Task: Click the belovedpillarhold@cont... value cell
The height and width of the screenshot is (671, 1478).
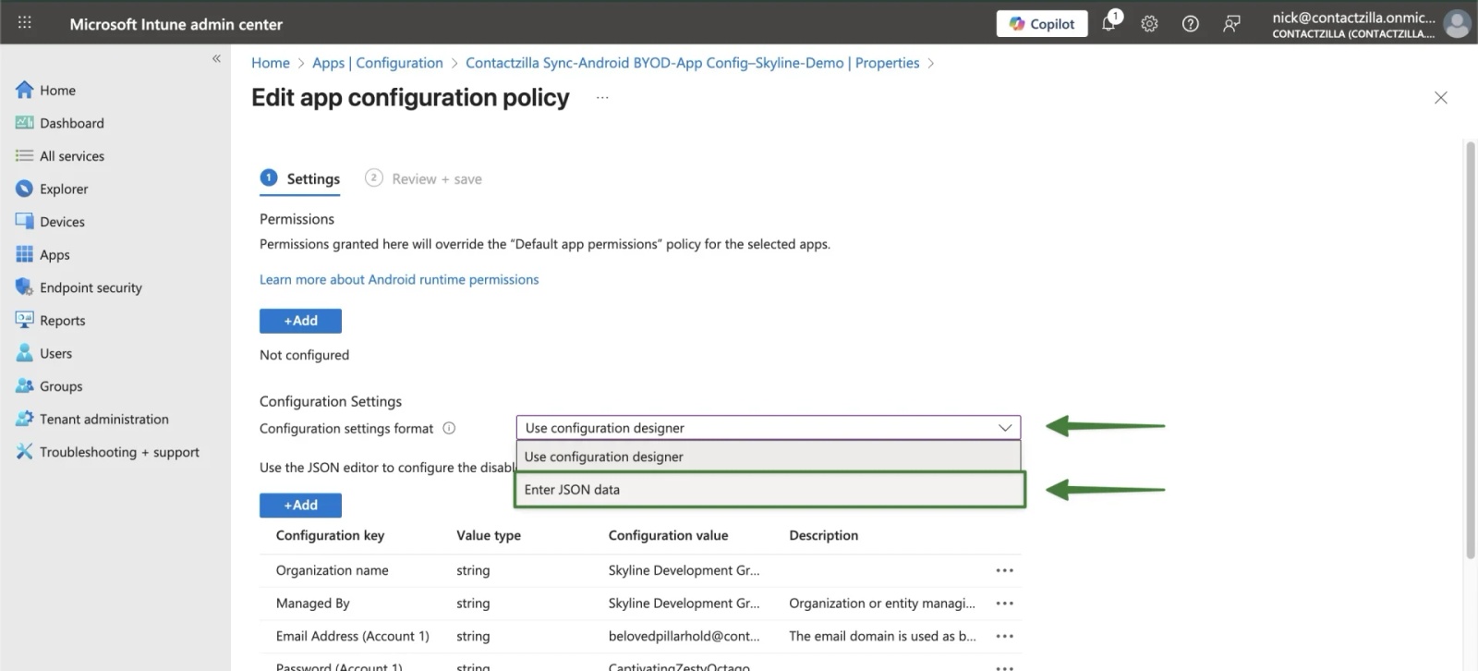Action: [x=684, y=636]
